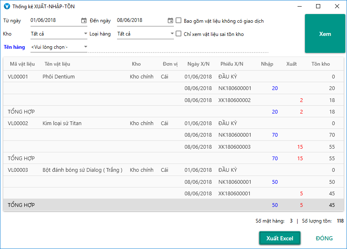Maximize the Thống kê window
The height and width of the screenshot is (249, 347).
click(x=318, y=7)
